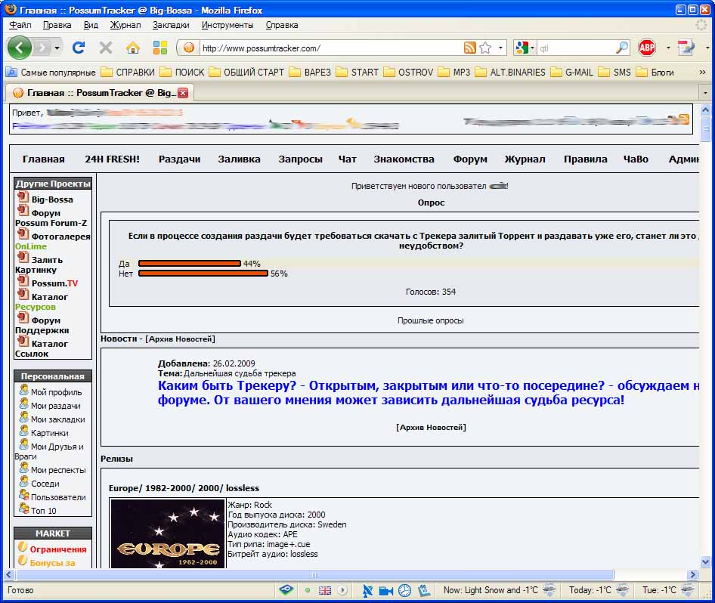Viewport: 715px width, 603px height.
Task: Click the British flag icon in status bar
Action: (x=325, y=590)
